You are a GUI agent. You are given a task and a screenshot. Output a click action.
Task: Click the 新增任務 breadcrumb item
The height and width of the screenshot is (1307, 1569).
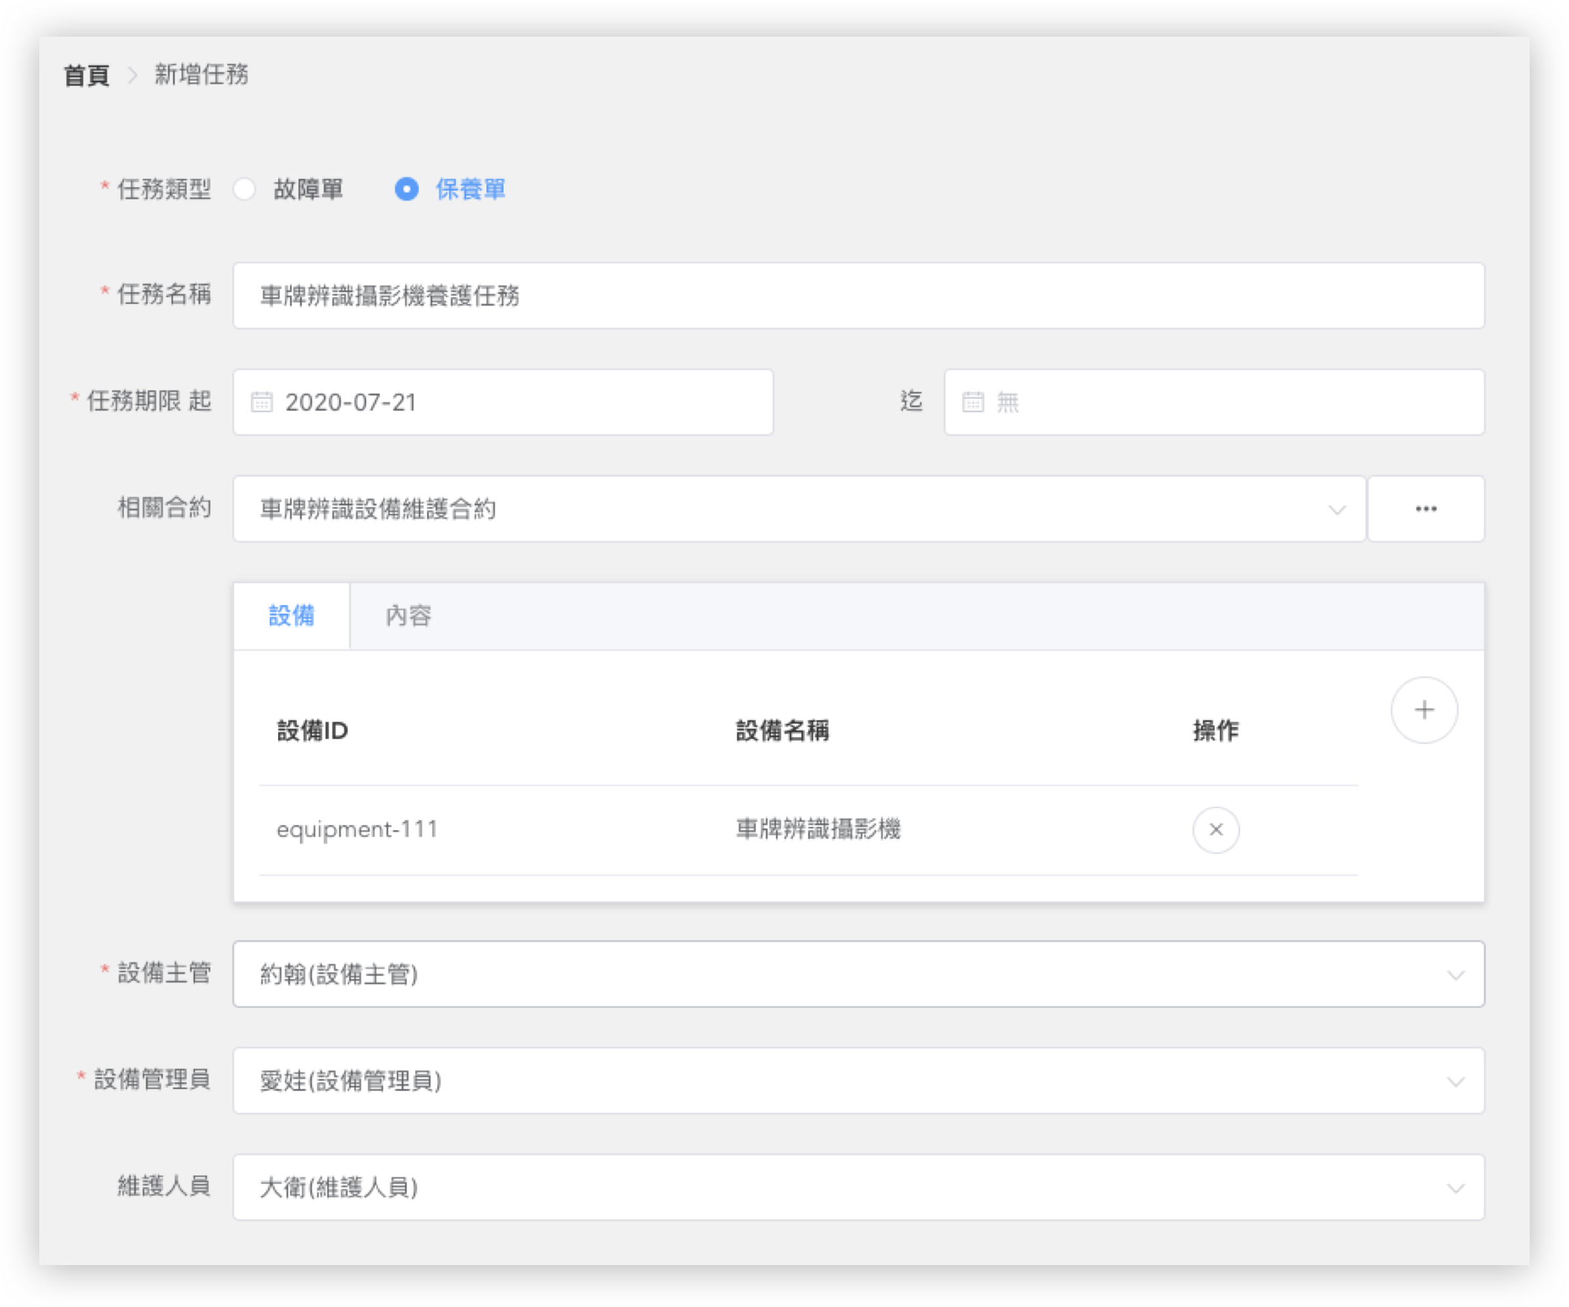[201, 75]
